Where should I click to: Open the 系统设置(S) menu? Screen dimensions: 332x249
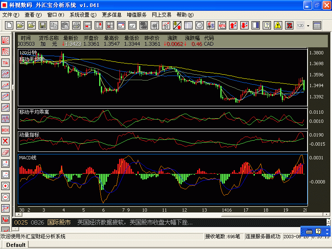click(x=83, y=15)
